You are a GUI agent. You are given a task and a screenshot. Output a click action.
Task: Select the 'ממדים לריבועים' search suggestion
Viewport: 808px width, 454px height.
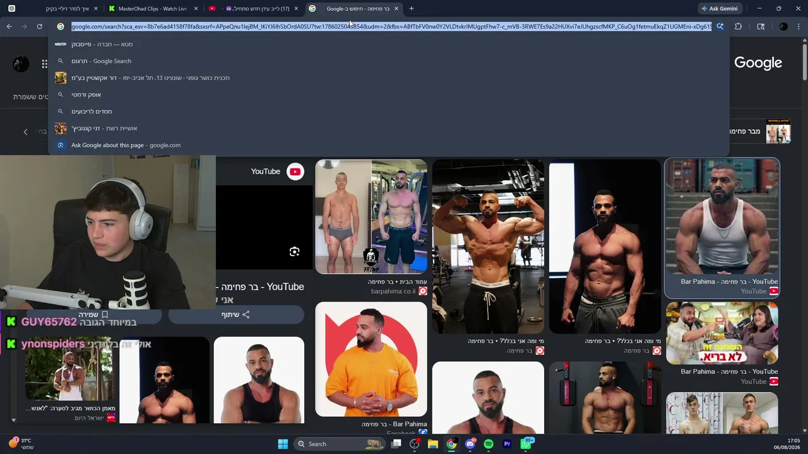389,112
